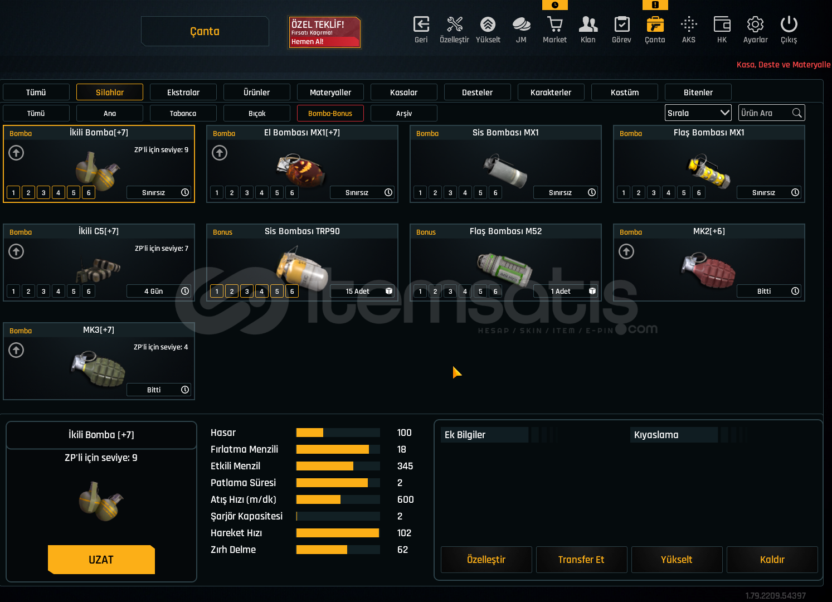Expand the Sırala sort dropdown
Viewport: 832px width, 602px height.
pyautogui.click(x=698, y=113)
